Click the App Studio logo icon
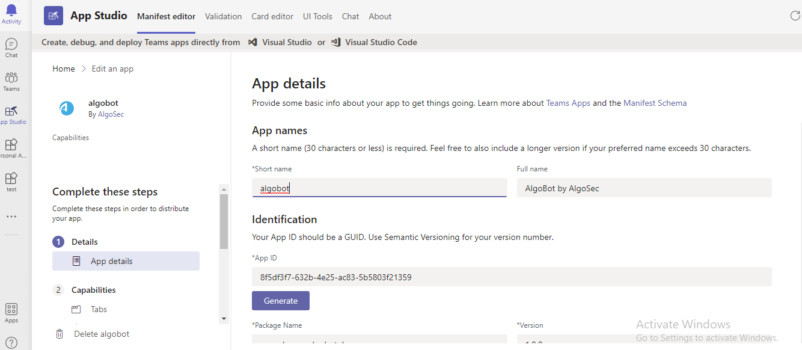The width and height of the screenshot is (802, 350). [x=54, y=16]
